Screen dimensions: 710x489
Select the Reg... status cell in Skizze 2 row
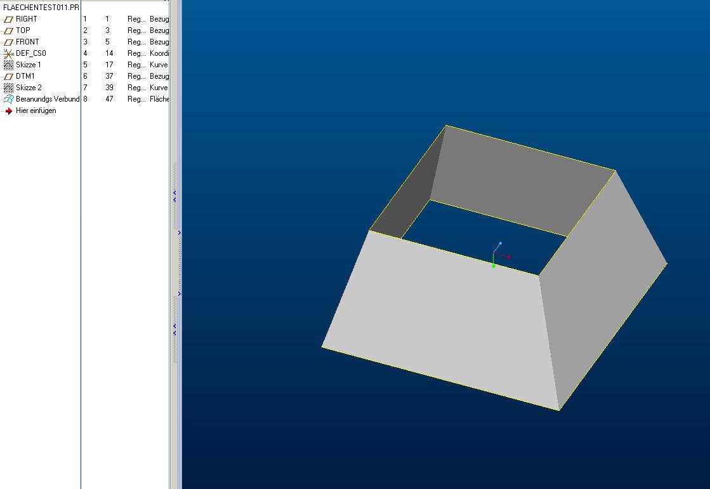click(136, 87)
